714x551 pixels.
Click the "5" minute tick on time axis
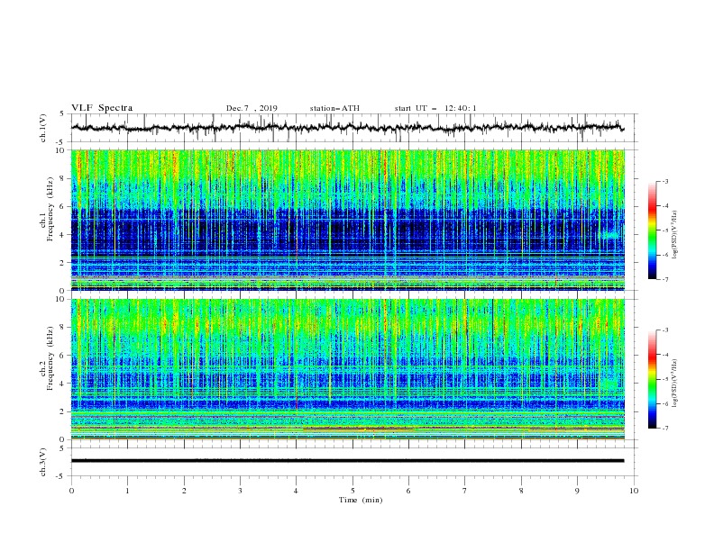[352, 491]
